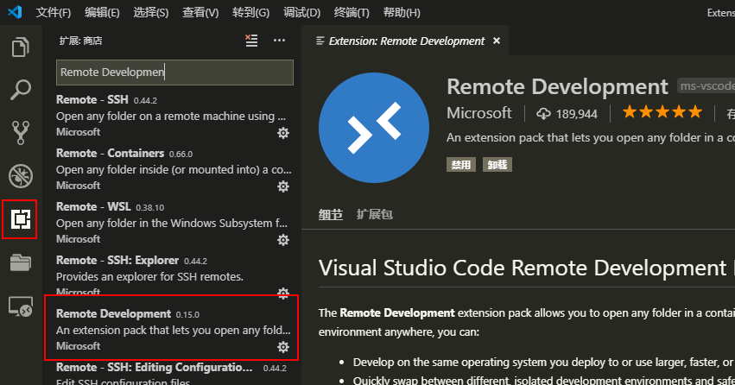Open gear menu for Remote - SSH
Viewport: 735px width, 385px height.
(x=283, y=133)
